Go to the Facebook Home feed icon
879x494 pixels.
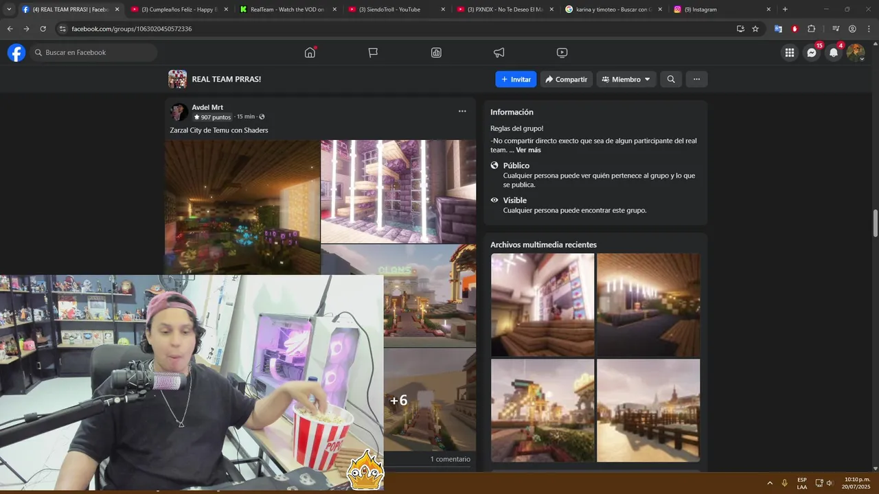[x=310, y=52]
